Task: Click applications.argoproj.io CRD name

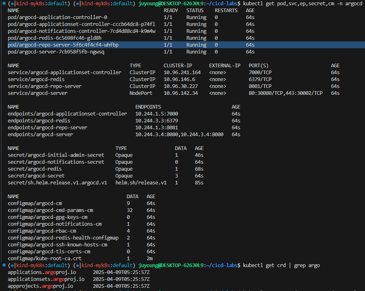Action: [42, 272]
